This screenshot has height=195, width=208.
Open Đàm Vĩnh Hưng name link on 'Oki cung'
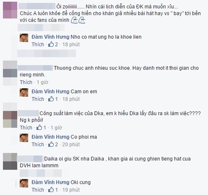(50, 182)
